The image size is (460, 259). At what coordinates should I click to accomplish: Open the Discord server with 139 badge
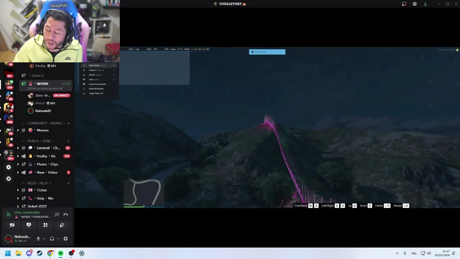(x=9, y=85)
